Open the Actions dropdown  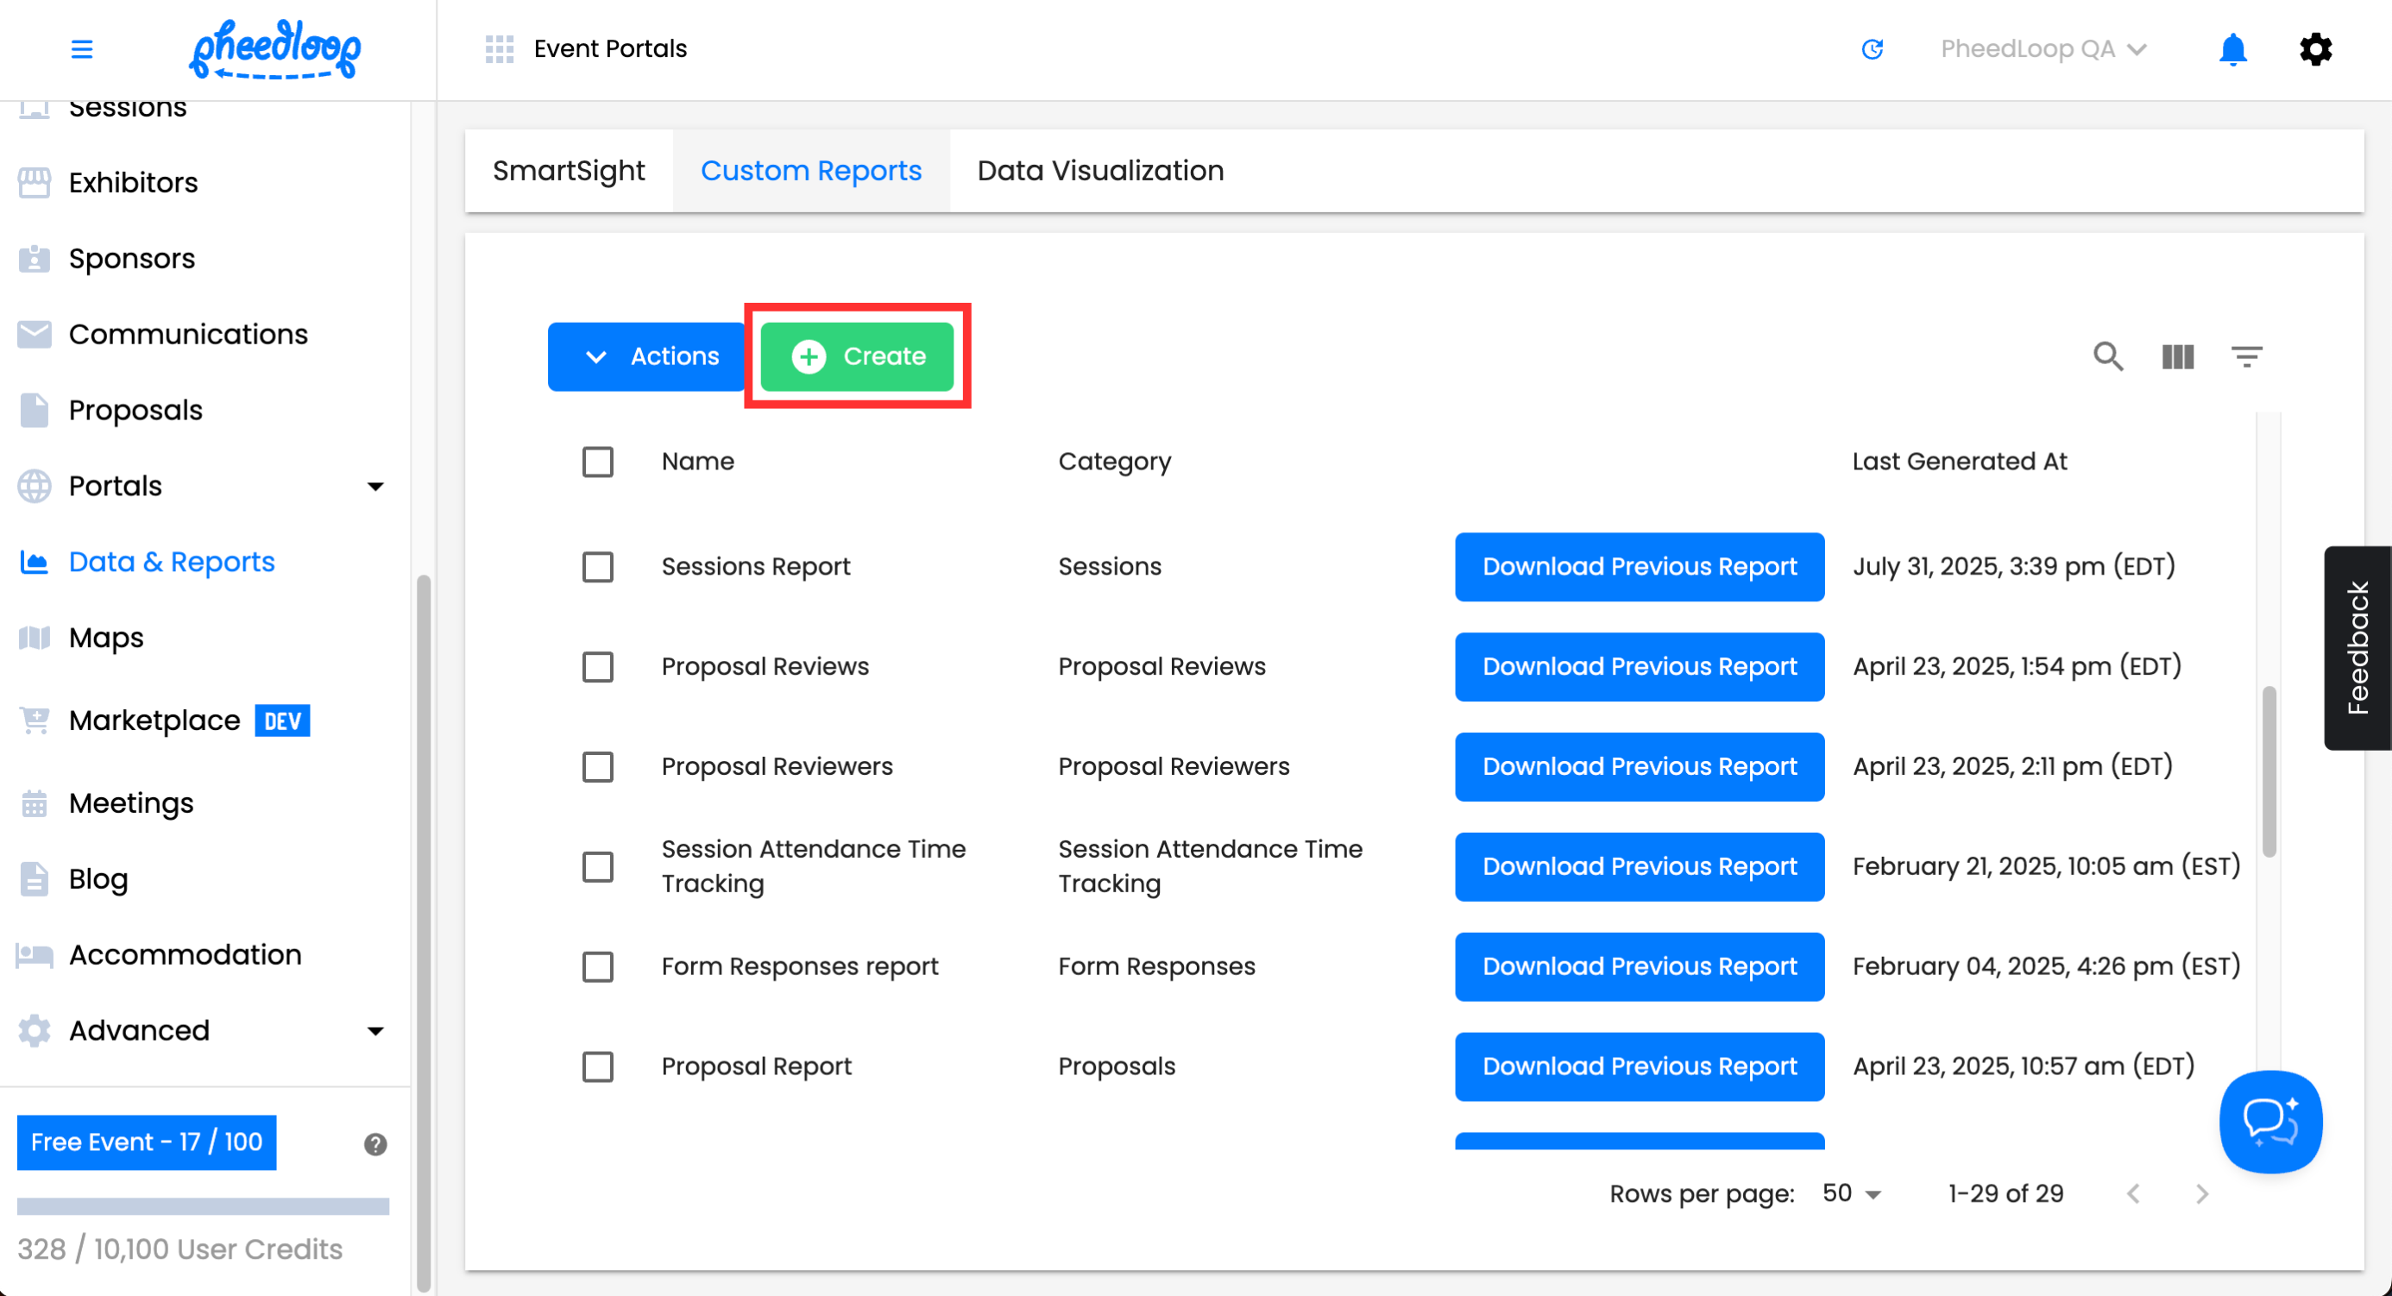647,356
